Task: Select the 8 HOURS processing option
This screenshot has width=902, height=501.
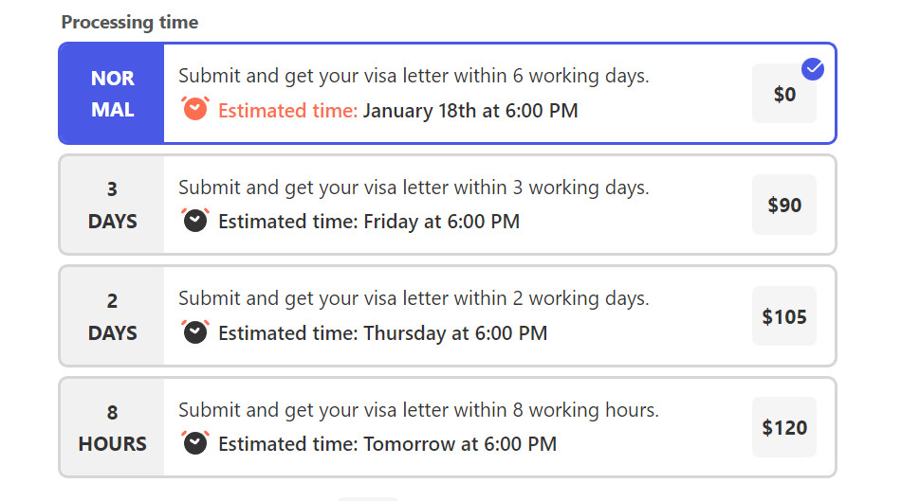Action: 113,427
